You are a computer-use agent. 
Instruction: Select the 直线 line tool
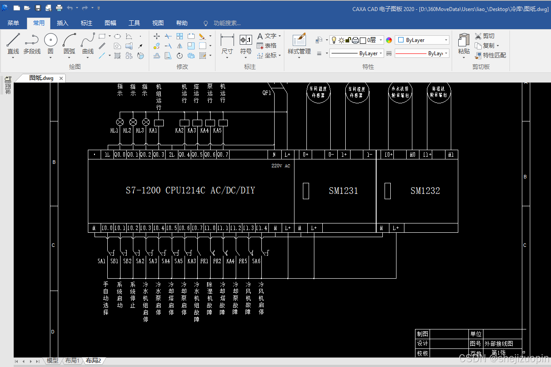click(x=13, y=44)
